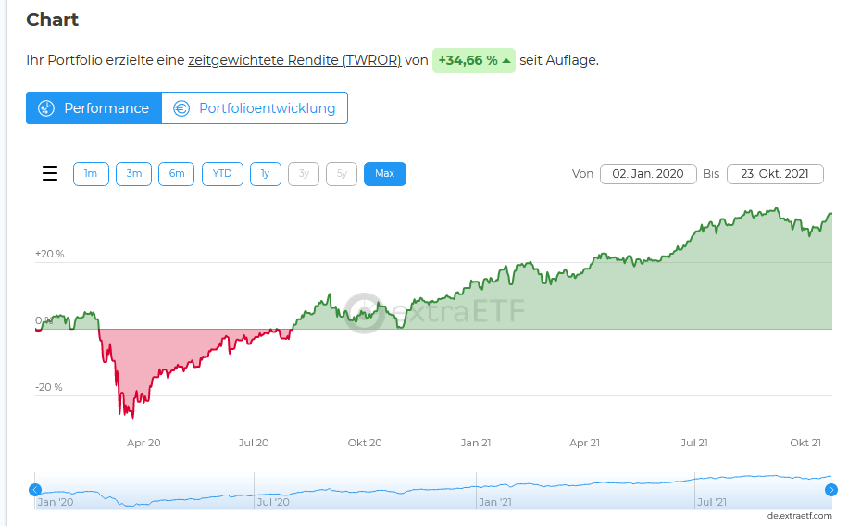861x526 pixels.
Task: Click the de.extraetf.com credit link
Action: pos(799,515)
